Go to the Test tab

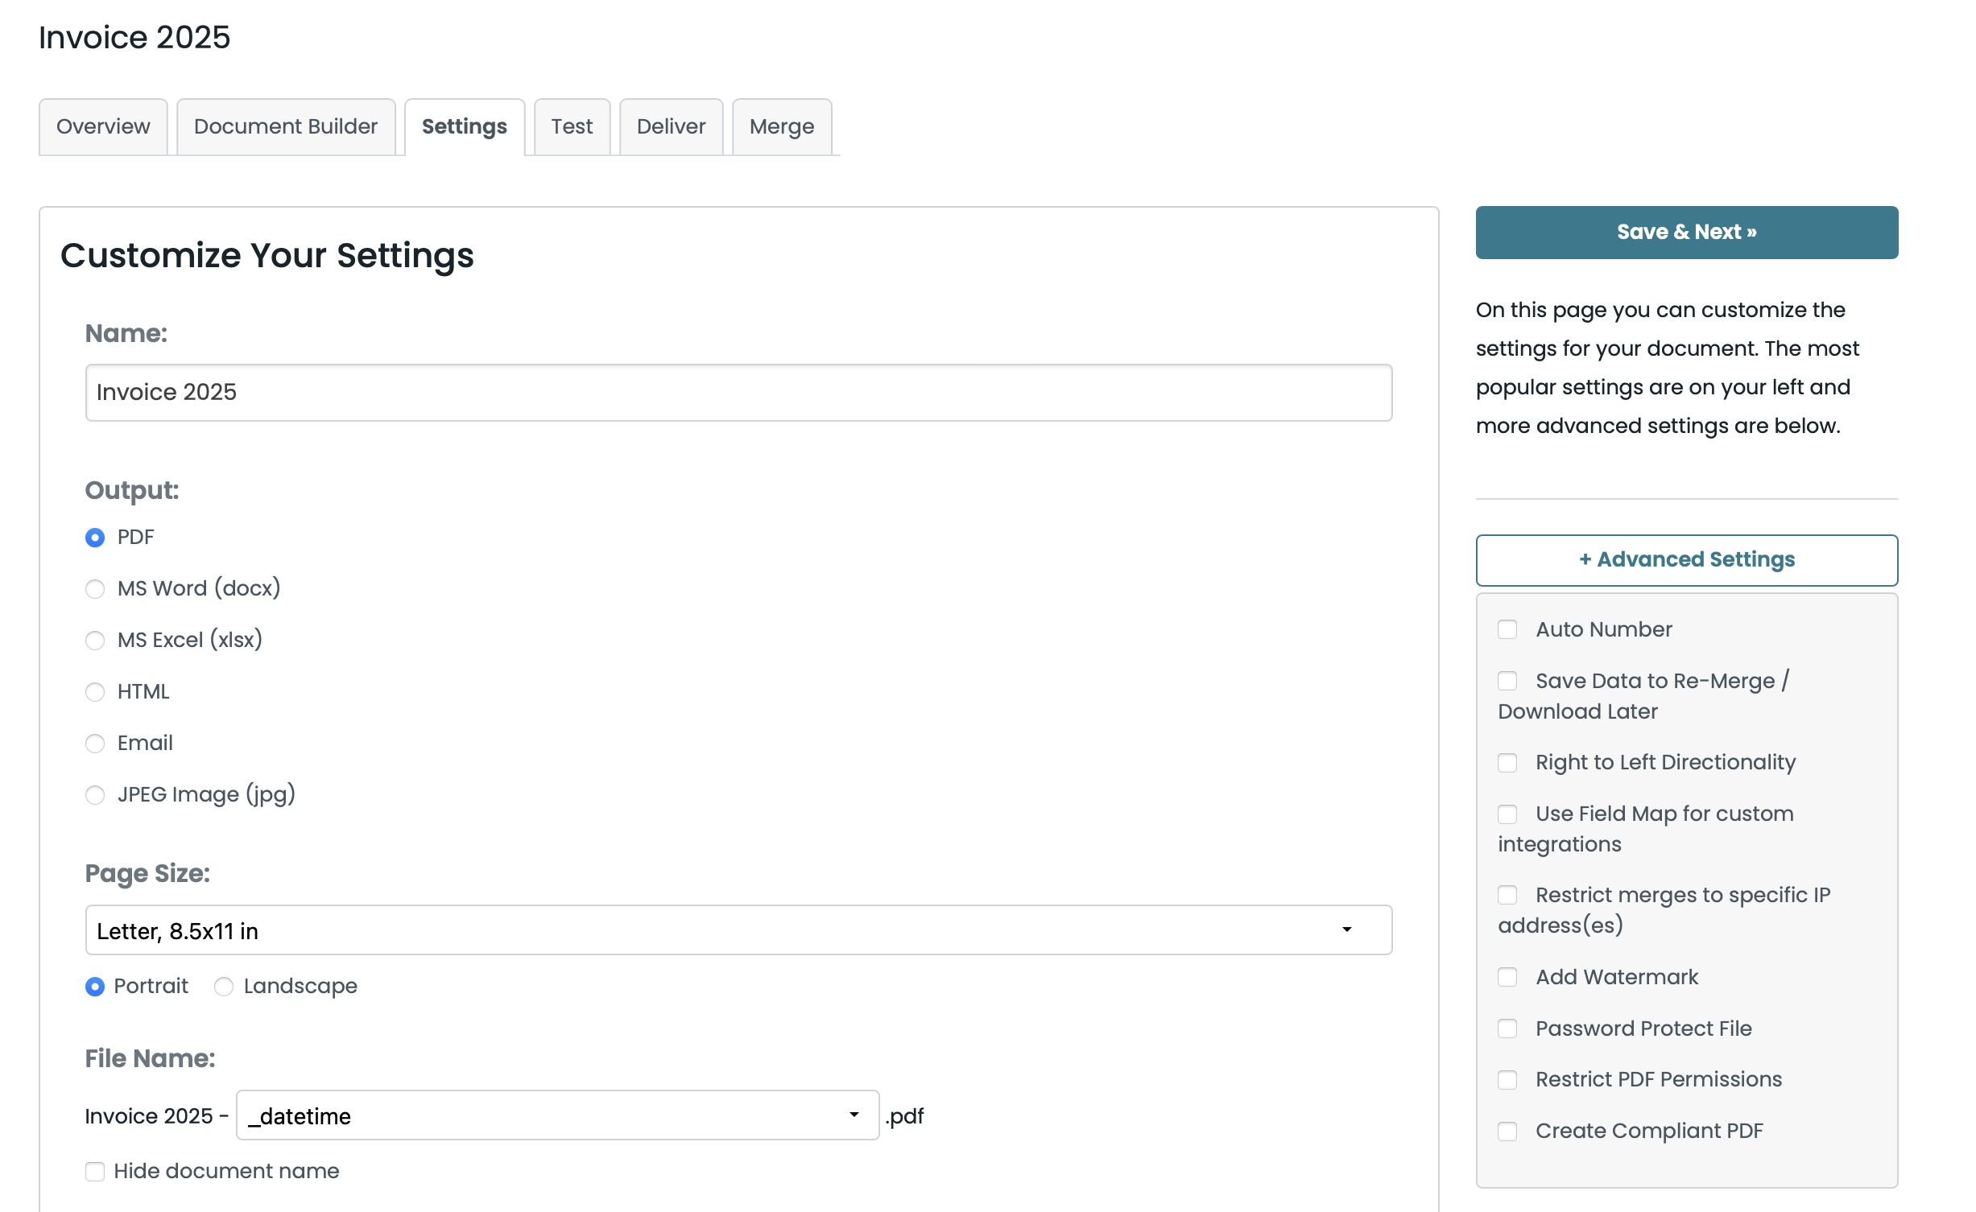[572, 127]
